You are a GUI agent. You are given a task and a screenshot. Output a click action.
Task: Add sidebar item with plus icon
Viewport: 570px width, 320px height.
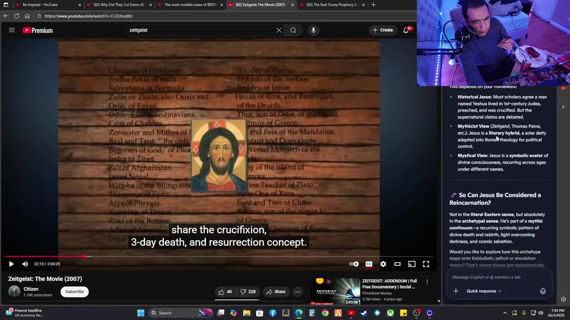pos(563,107)
